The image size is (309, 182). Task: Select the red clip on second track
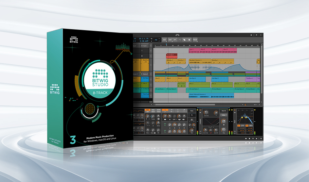tap(172, 56)
